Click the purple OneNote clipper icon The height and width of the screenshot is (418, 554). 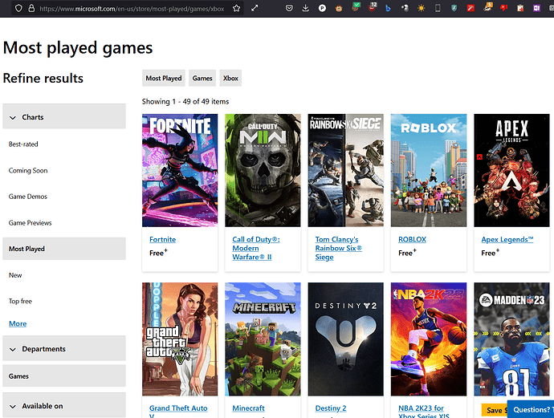536,8
